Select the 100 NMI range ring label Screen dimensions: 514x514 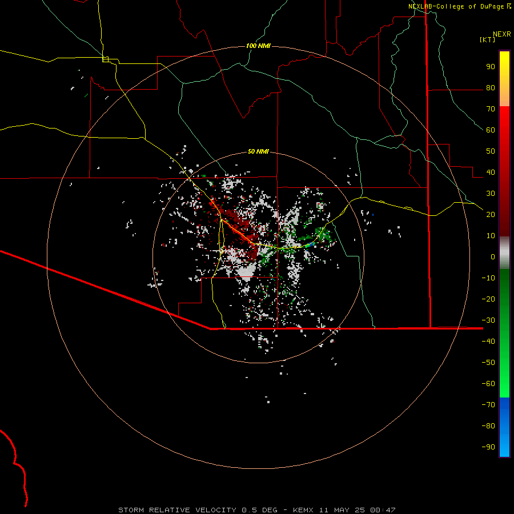click(x=258, y=46)
